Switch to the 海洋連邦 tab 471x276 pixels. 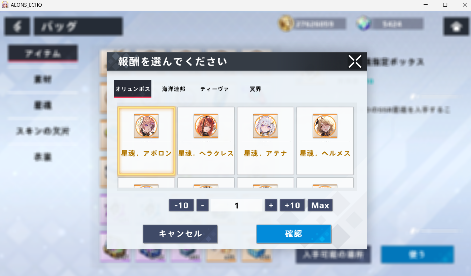174,89
